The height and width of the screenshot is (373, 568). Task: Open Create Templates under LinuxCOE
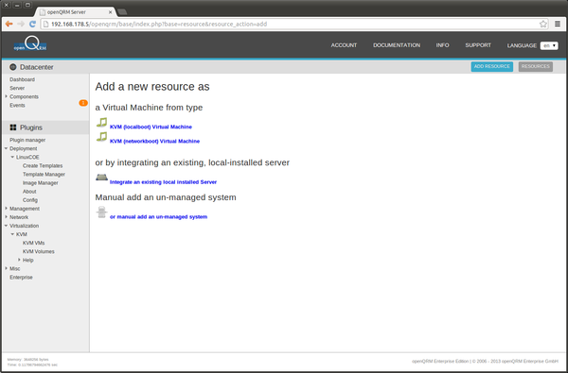point(43,165)
